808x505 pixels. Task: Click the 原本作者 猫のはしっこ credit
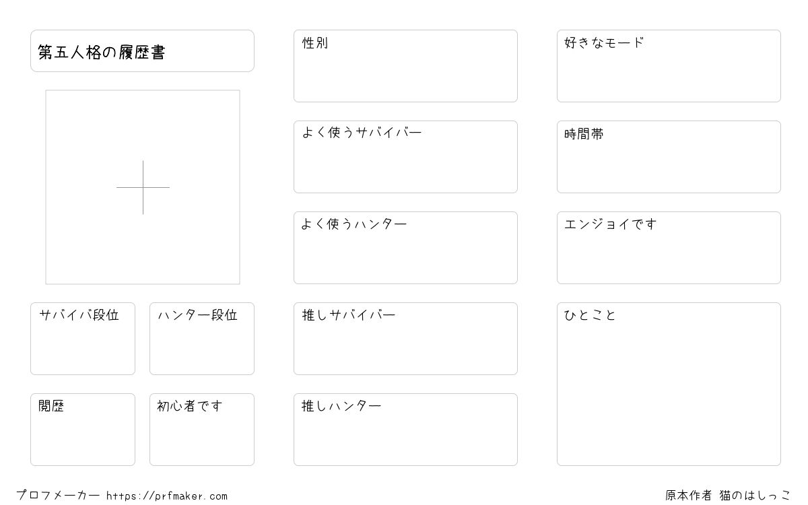pos(729,496)
